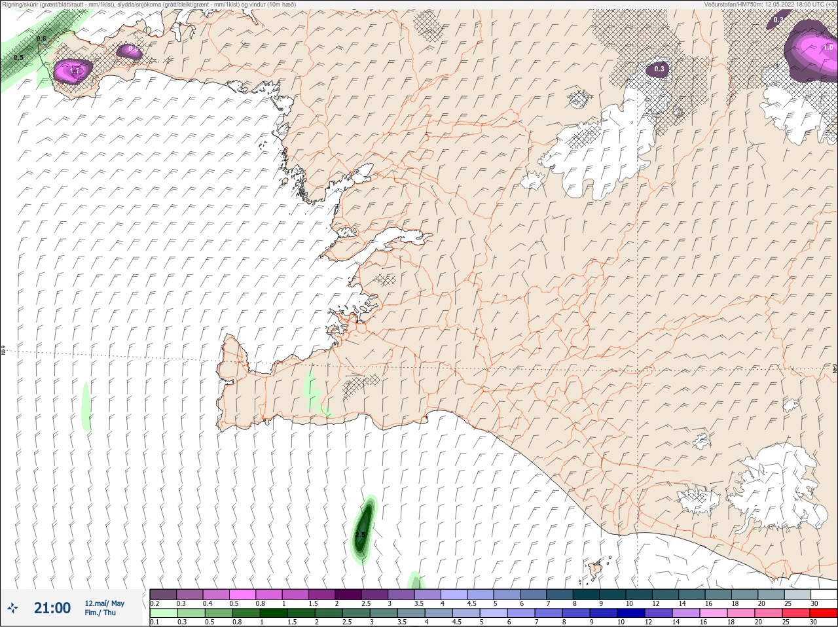Click the '12.maí/ May' date text
The width and height of the screenshot is (838, 627).
click(104, 603)
